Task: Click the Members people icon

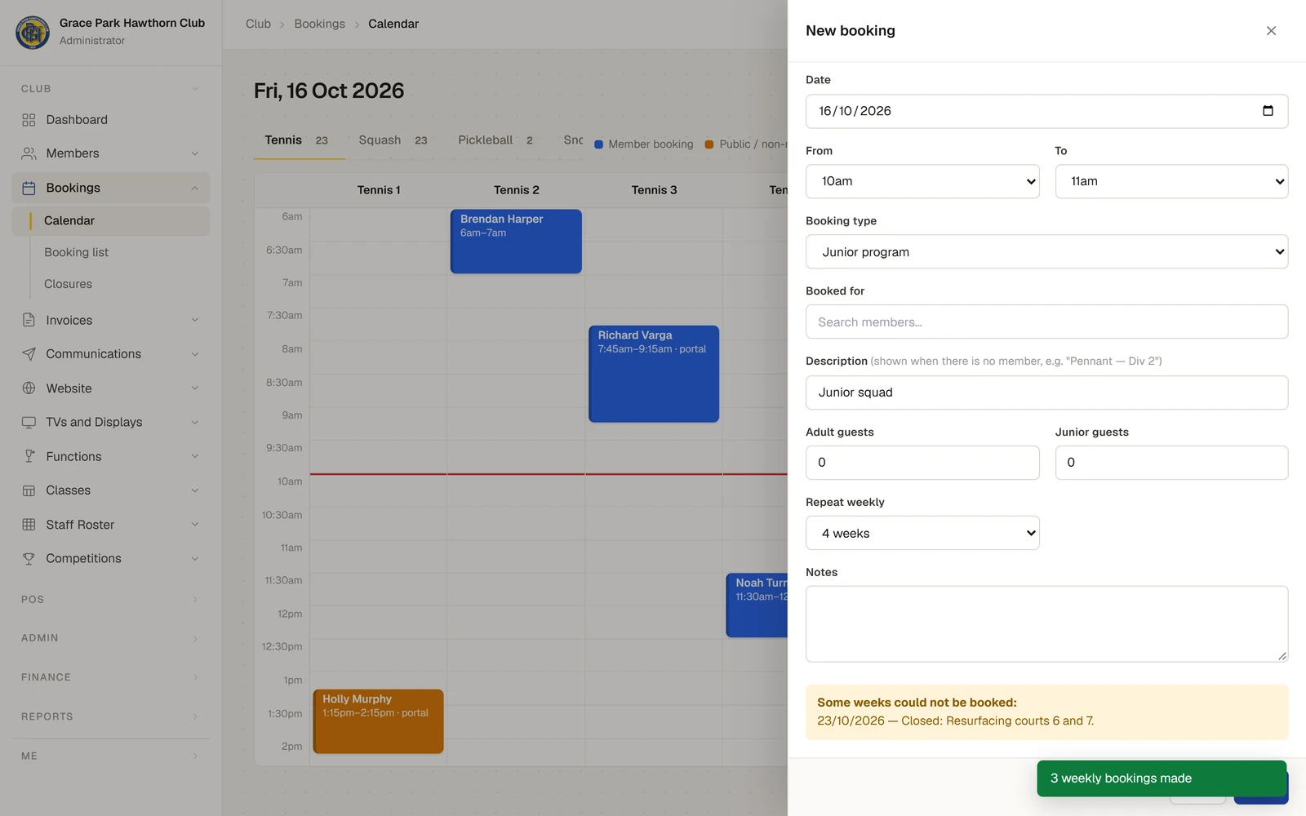Action: pyautogui.click(x=29, y=153)
